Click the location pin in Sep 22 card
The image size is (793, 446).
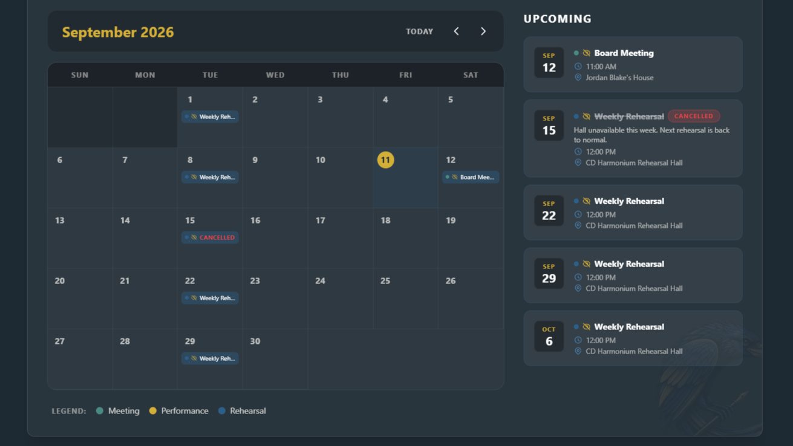[x=578, y=225]
